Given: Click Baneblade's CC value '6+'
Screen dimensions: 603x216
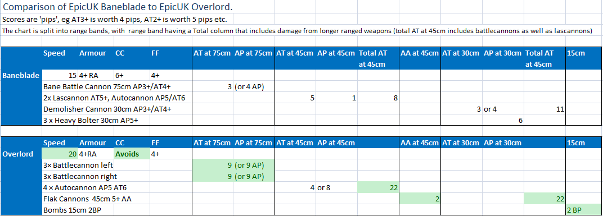Looking at the screenshot, I should [x=132, y=76].
